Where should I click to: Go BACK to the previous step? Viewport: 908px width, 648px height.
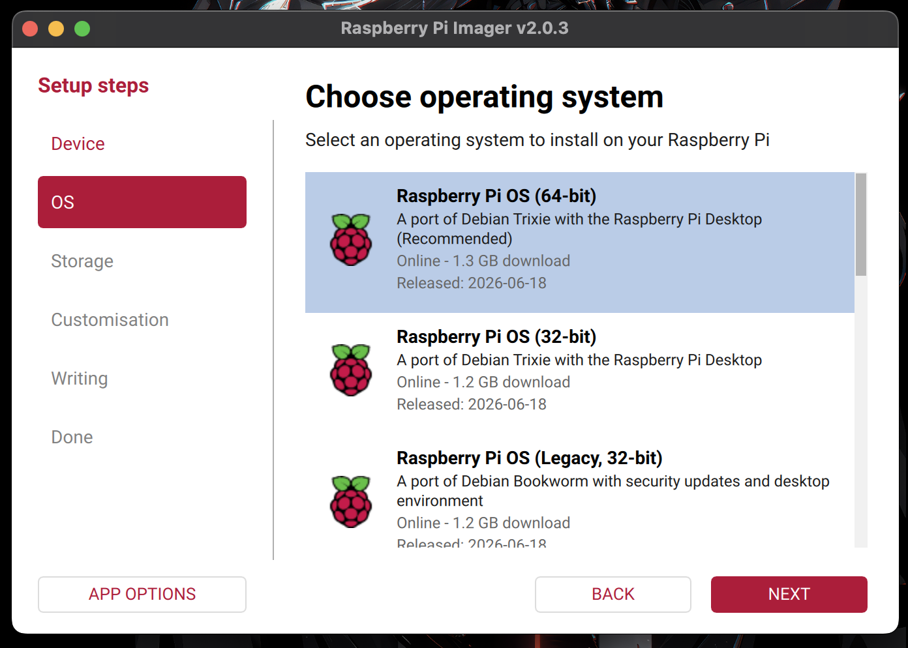613,595
